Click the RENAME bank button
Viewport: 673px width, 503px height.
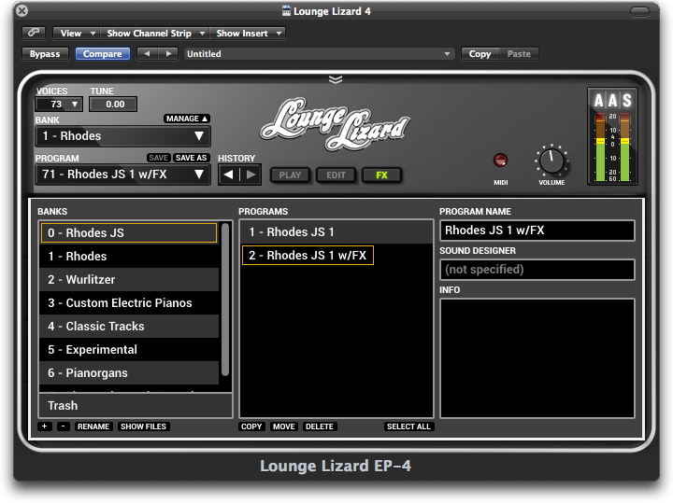pyautogui.click(x=93, y=426)
